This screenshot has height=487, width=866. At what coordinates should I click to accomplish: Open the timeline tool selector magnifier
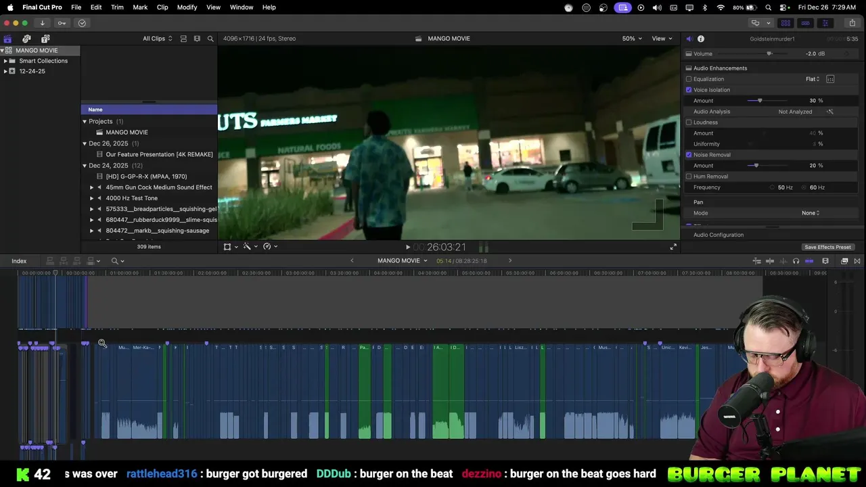pyautogui.click(x=118, y=261)
